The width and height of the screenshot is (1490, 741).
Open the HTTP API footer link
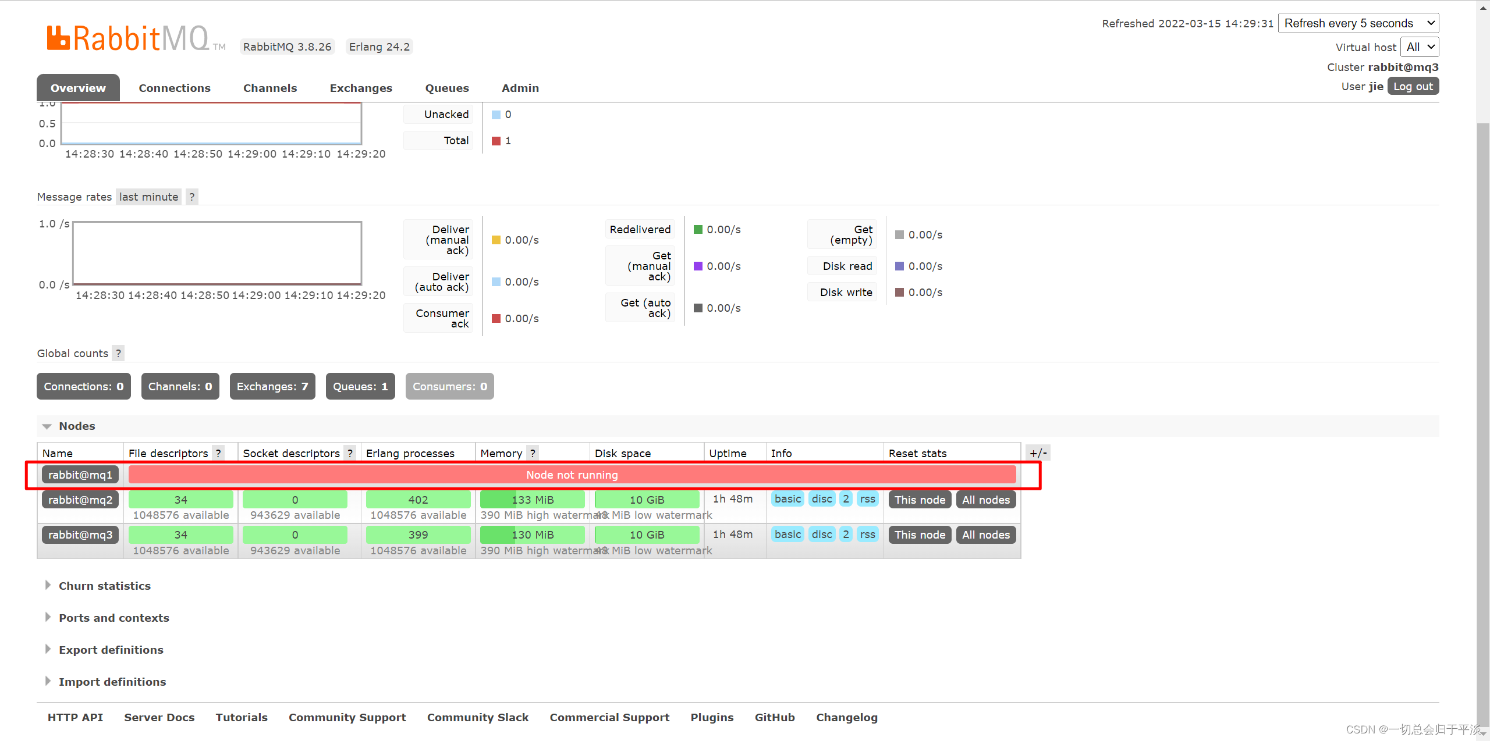click(75, 718)
